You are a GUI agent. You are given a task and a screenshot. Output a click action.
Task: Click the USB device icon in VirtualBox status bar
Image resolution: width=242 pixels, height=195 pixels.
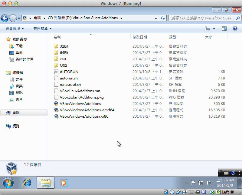[x=178, y=192]
